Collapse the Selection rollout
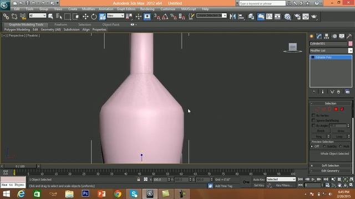The height and width of the screenshot is (199, 355). [331, 103]
